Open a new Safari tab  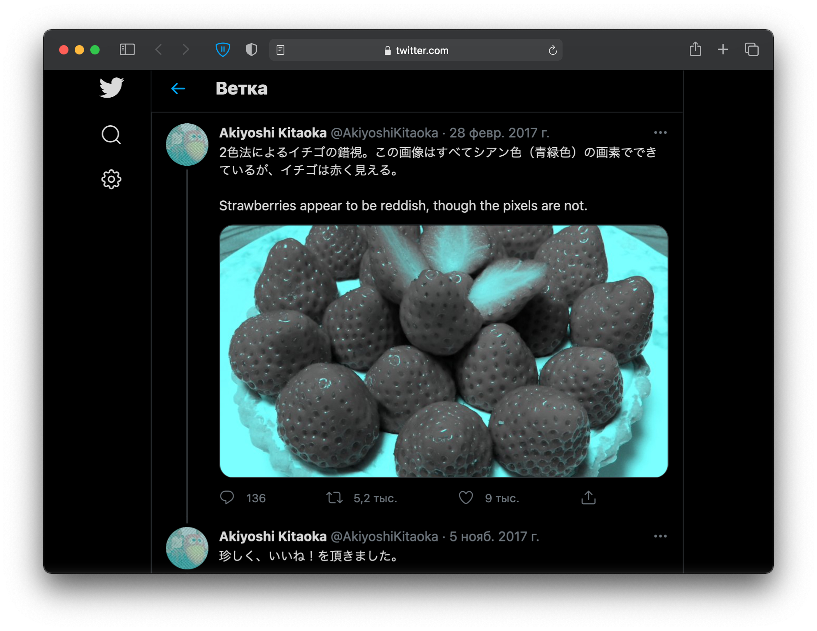pyautogui.click(x=723, y=49)
